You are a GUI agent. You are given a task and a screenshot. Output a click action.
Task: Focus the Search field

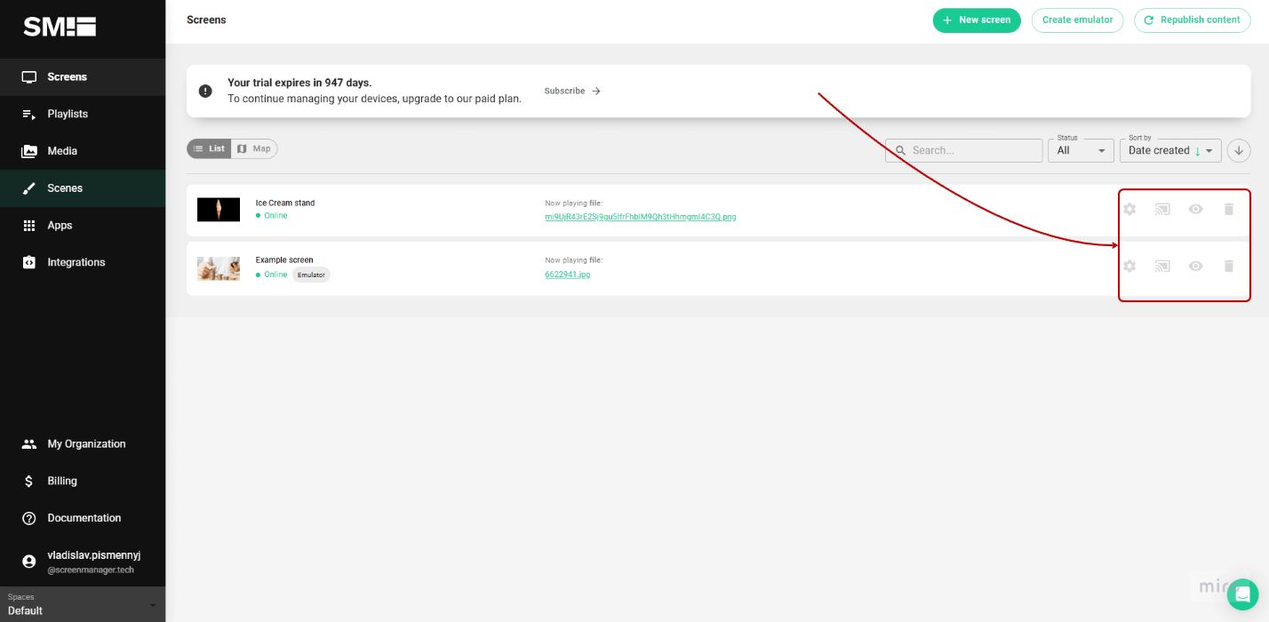pyautogui.click(x=963, y=151)
